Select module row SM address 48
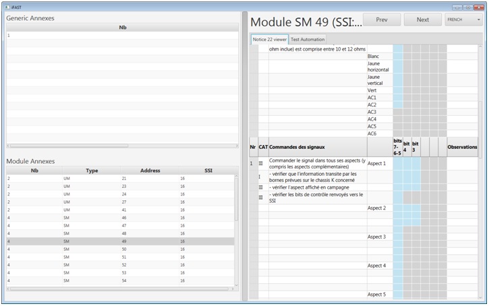Screen dimensions: 489x306 click(x=120, y=233)
